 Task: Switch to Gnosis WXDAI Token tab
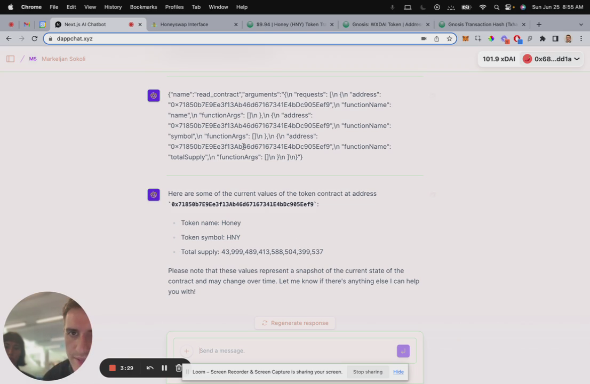pyautogui.click(x=386, y=25)
